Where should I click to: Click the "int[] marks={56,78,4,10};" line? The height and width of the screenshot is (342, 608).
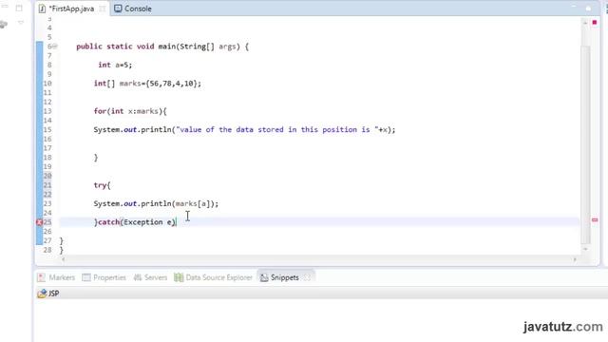(x=147, y=84)
